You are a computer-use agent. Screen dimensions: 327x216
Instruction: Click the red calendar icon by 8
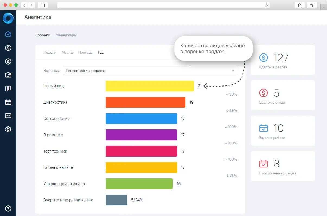tap(264, 164)
